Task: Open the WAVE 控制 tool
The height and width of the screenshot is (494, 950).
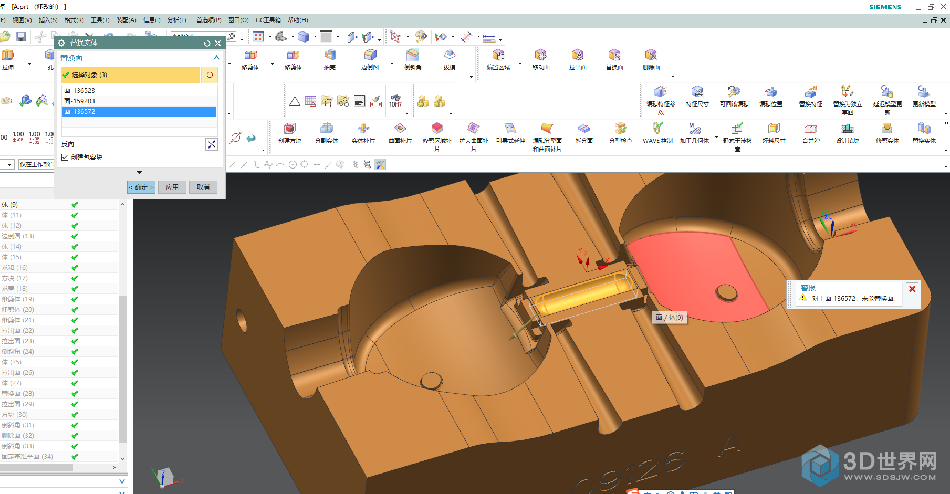Action: (657, 129)
